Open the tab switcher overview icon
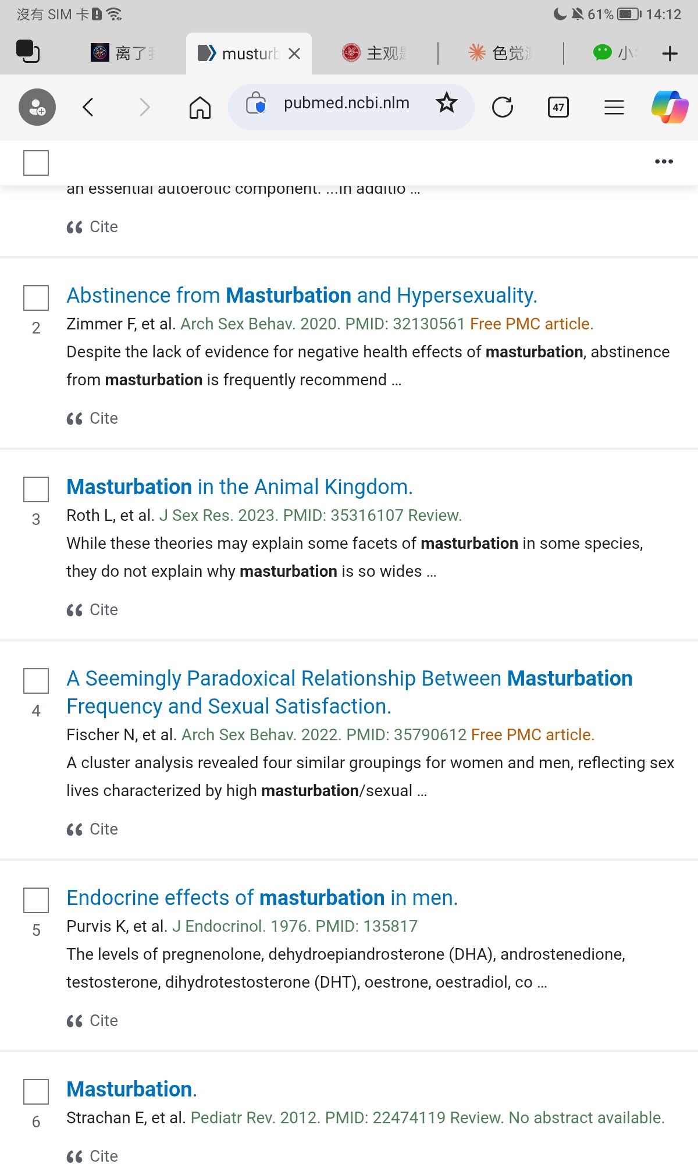Screen dimensions: 698x1164 tap(28, 52)
